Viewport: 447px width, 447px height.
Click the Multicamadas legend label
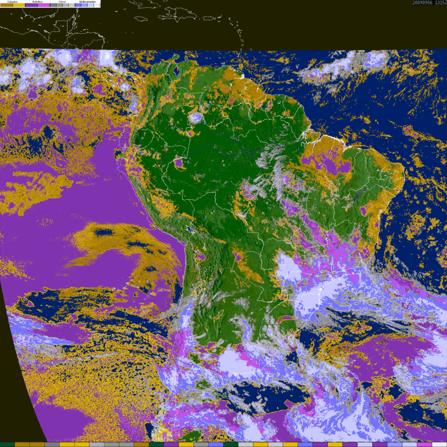pyautogui.click(x=87, y=2)
